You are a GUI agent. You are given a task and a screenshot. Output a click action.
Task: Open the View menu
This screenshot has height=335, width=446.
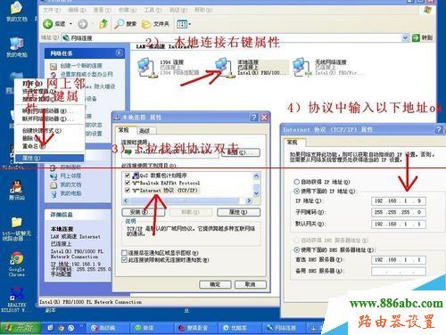click(102, 10)
